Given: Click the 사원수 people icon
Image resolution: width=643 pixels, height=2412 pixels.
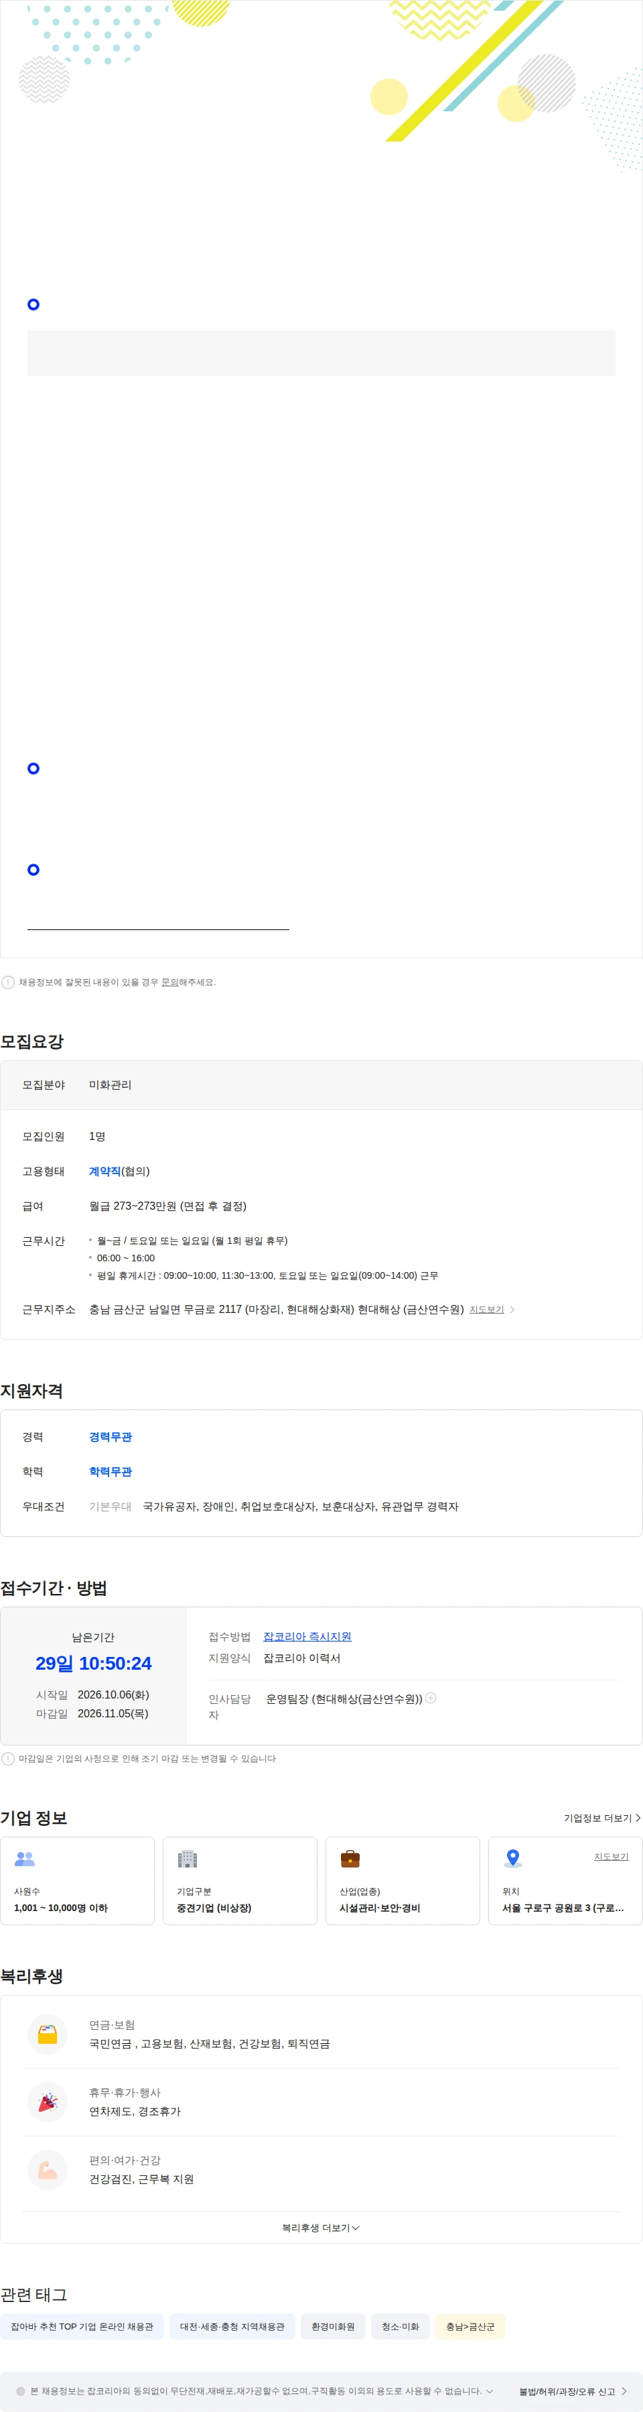Looking at the screenshot, I should 25,1859.
